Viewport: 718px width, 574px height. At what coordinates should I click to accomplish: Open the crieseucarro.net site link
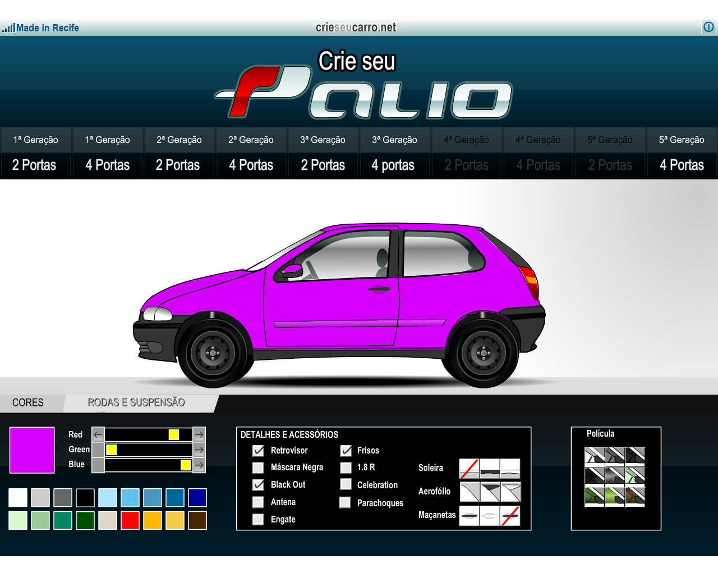pyautogui.click(x=356, y=27)
